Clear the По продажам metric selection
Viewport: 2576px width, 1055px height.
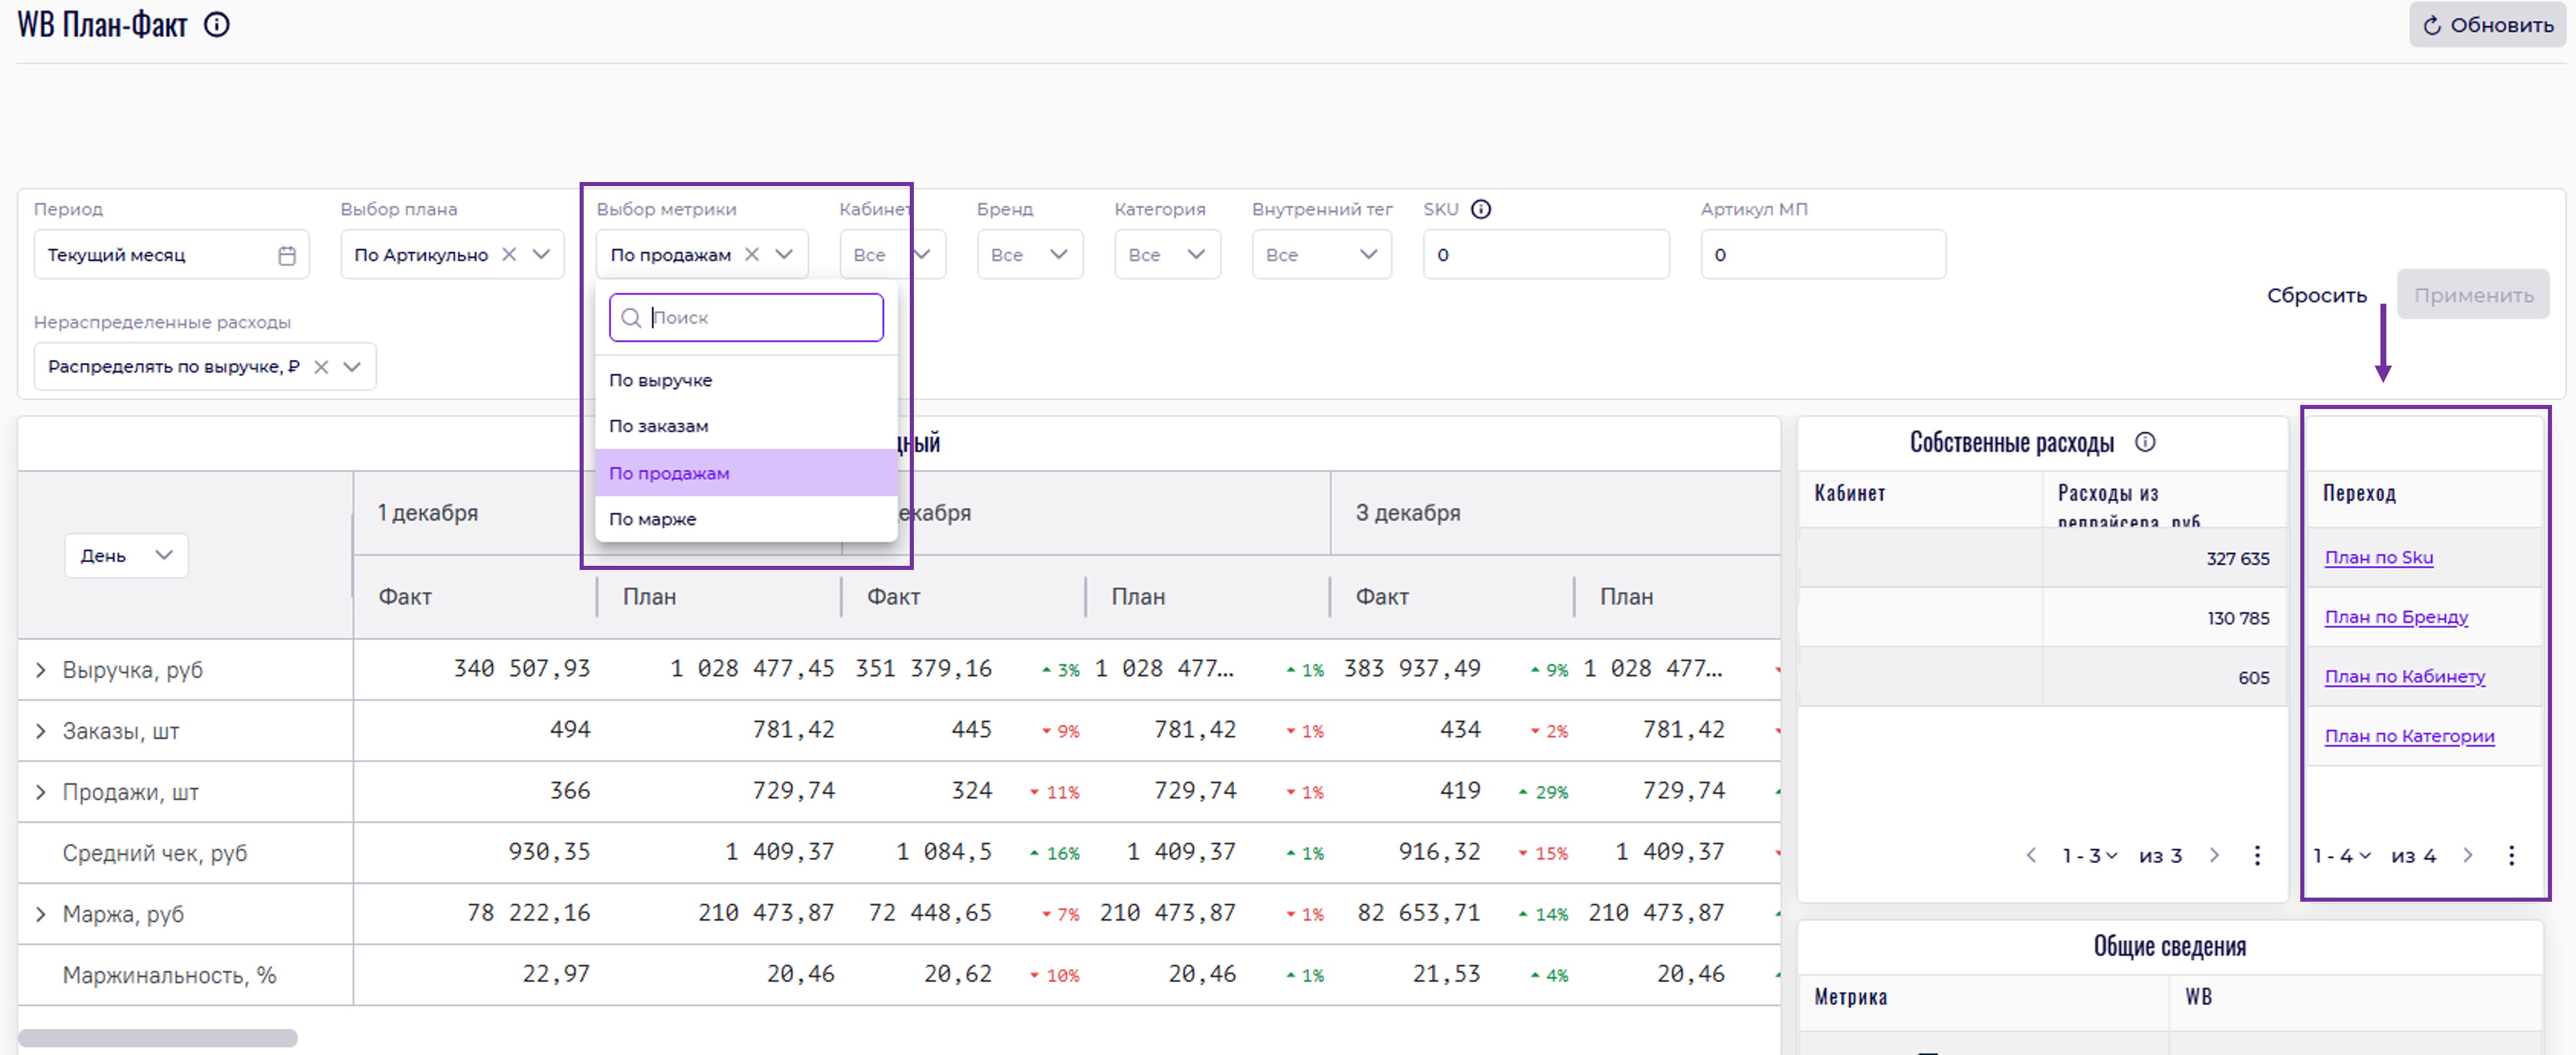(x=752, y=255)
